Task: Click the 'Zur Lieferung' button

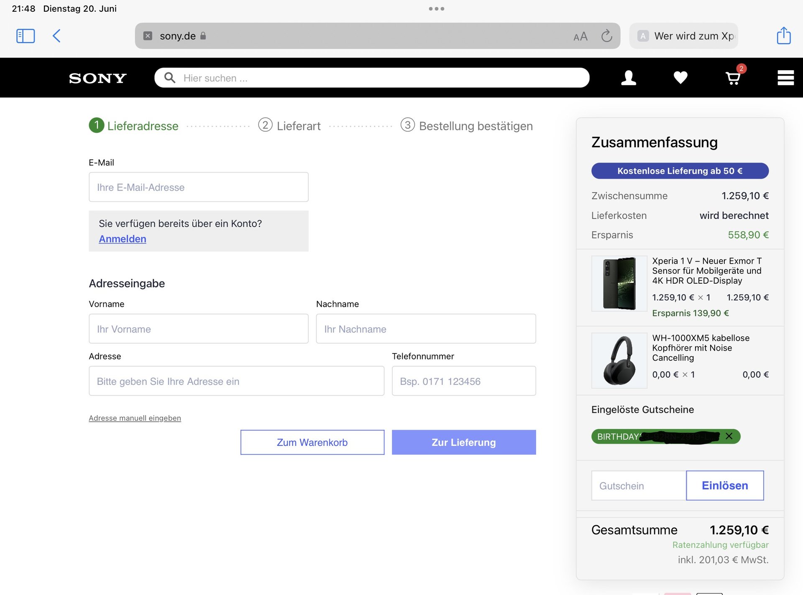Action: point(464,442)
